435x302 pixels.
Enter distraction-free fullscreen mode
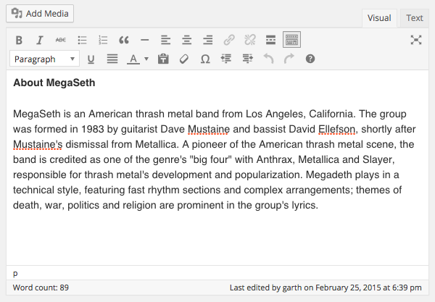(x=416, y=40)
